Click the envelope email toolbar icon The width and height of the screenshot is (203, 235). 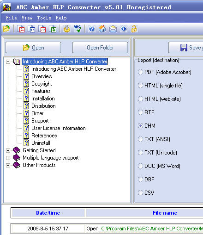coord(113,29)
